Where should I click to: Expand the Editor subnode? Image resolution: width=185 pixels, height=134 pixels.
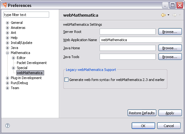coord(13,58)
